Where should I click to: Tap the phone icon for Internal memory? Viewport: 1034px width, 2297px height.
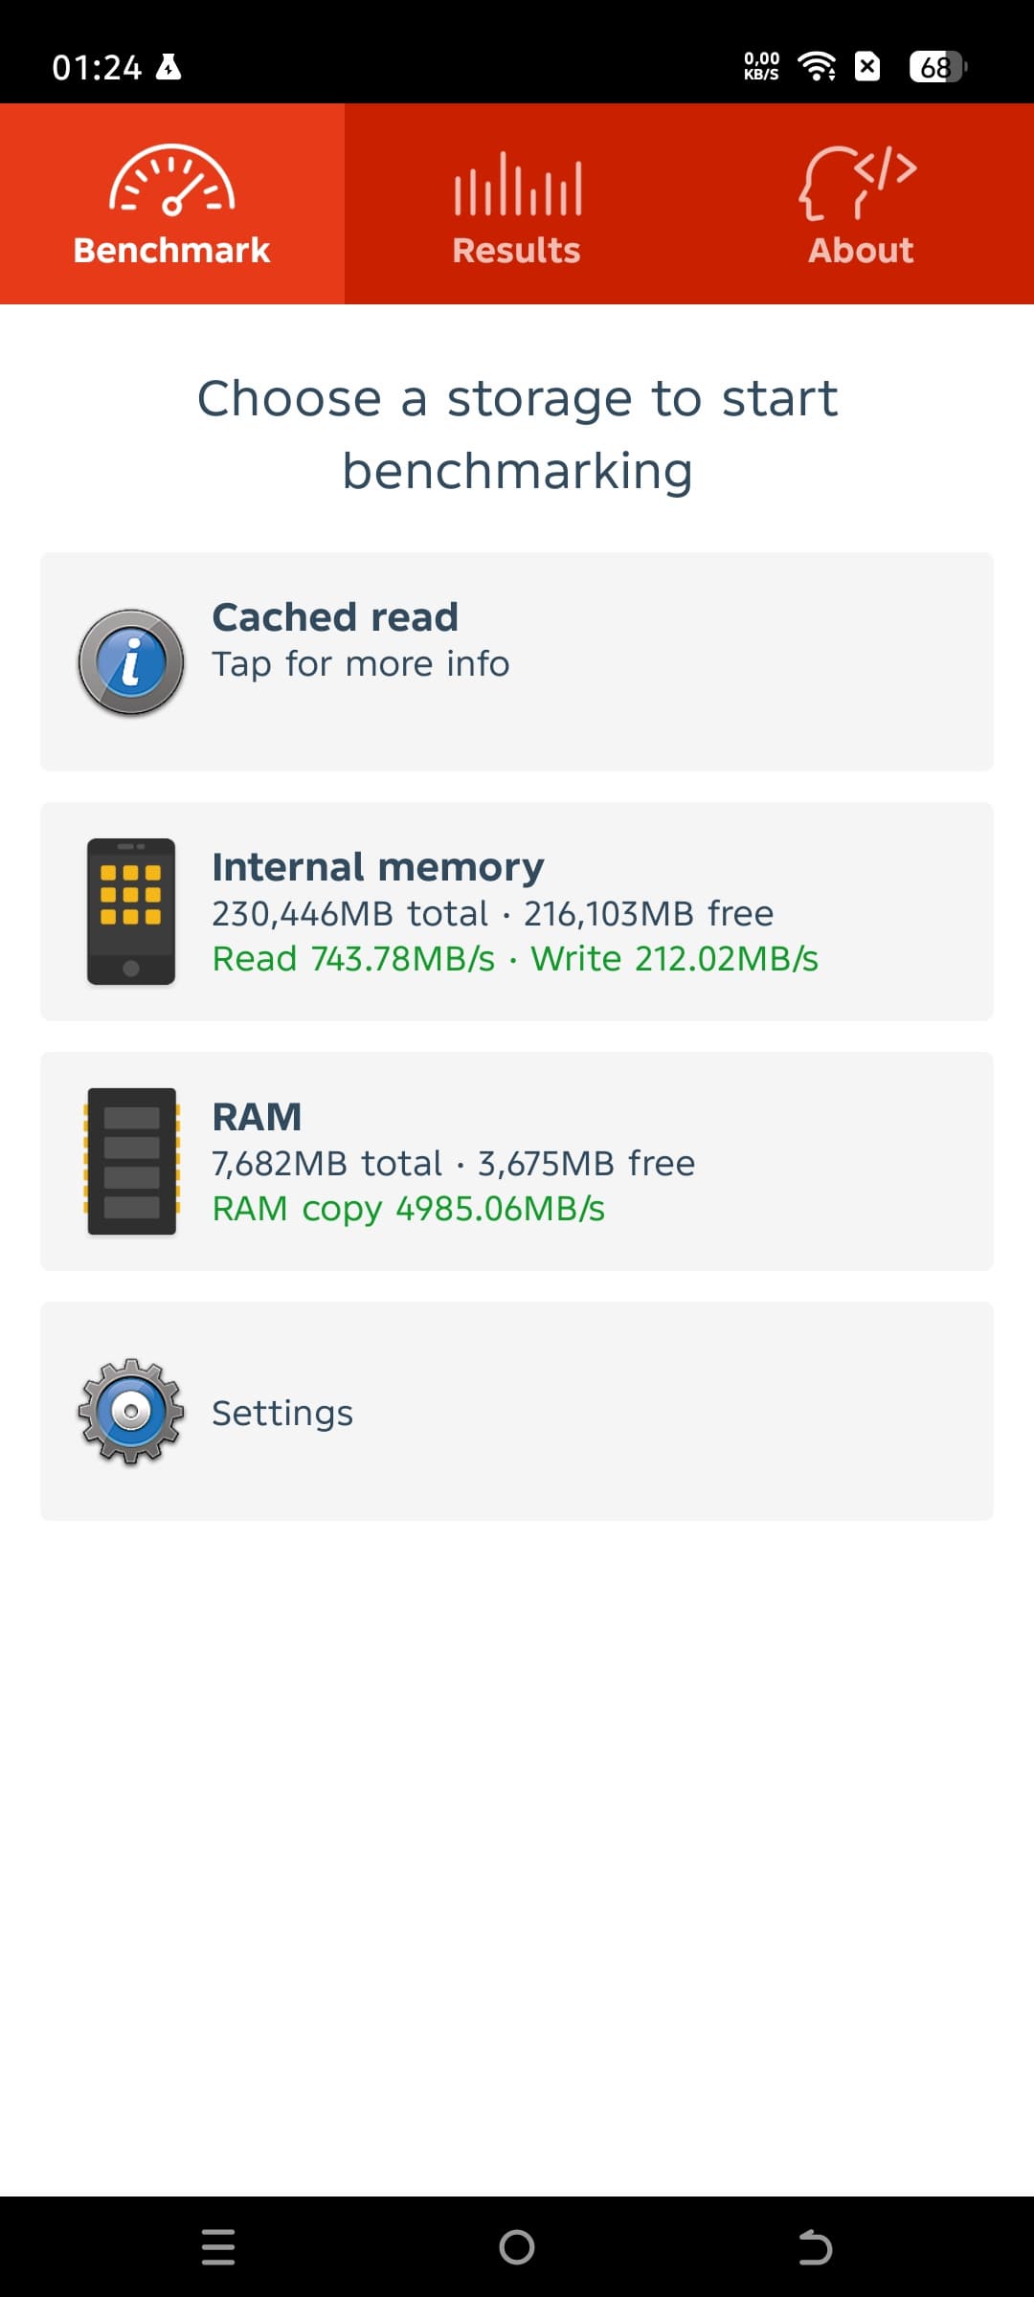coord(131,911)
